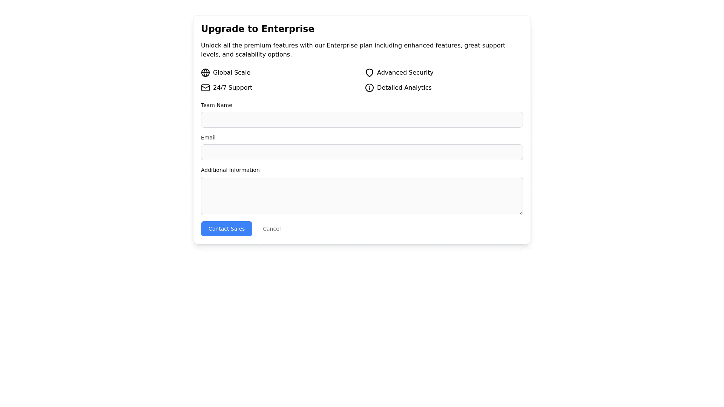Focus the Team Name input field
The image size is (724, 407).
pyautogui.click(x=362, y=120)
